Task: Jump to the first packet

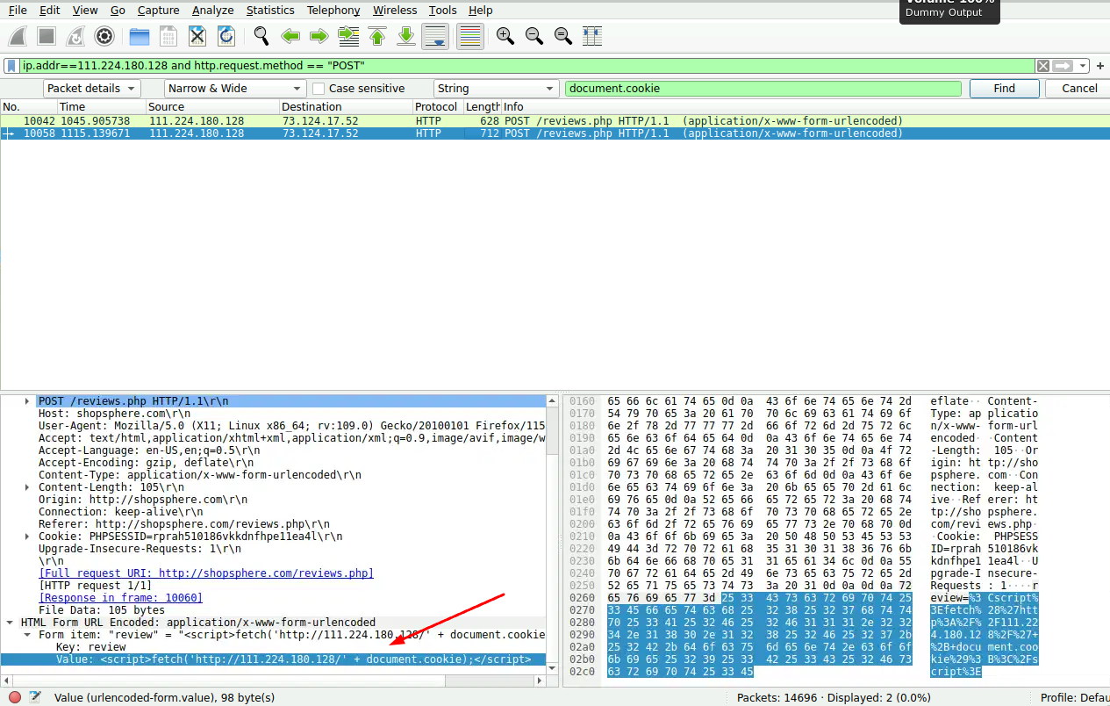Action: coord(377,36)
